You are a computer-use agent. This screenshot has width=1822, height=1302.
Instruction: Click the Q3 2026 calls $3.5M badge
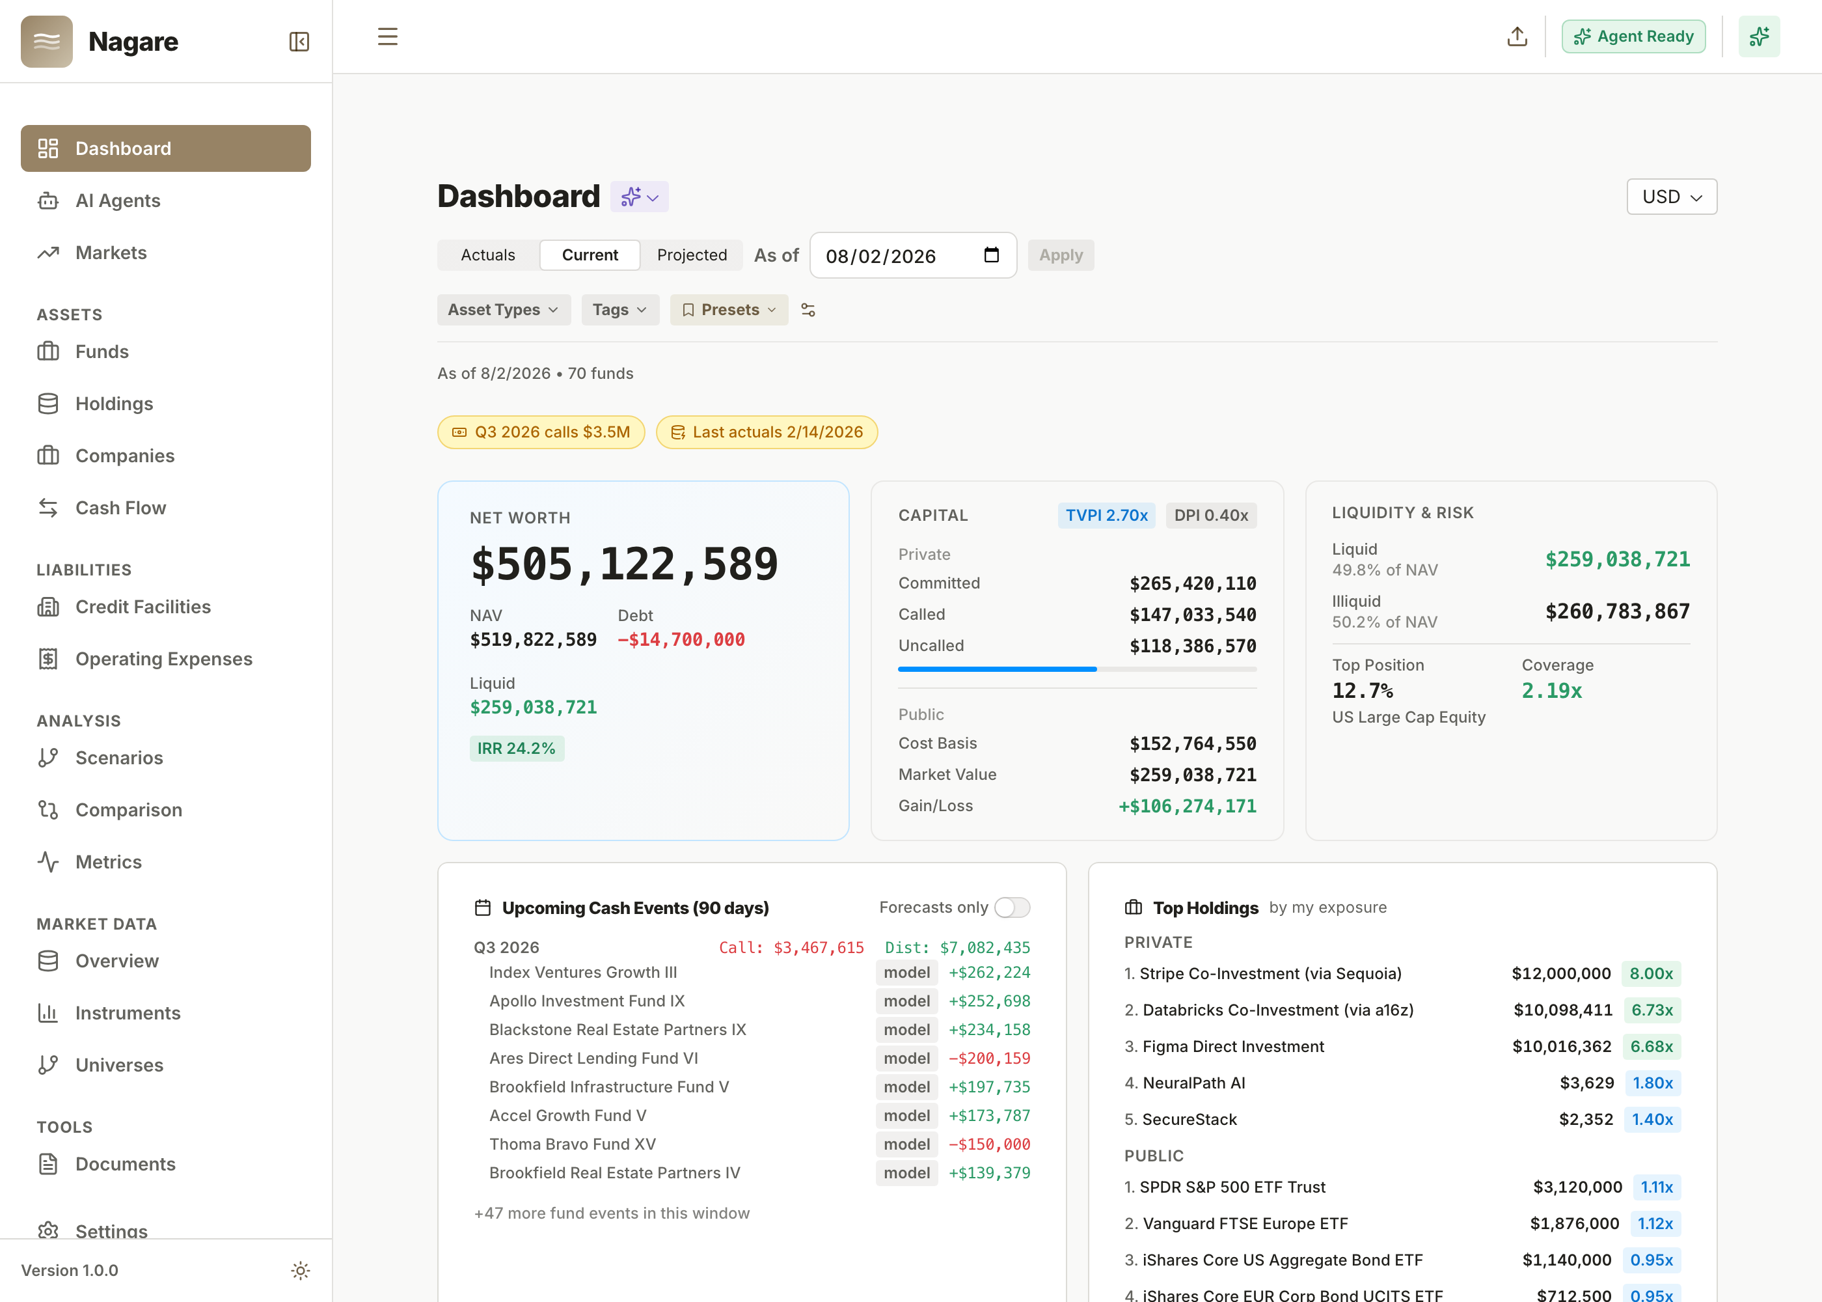541,432
